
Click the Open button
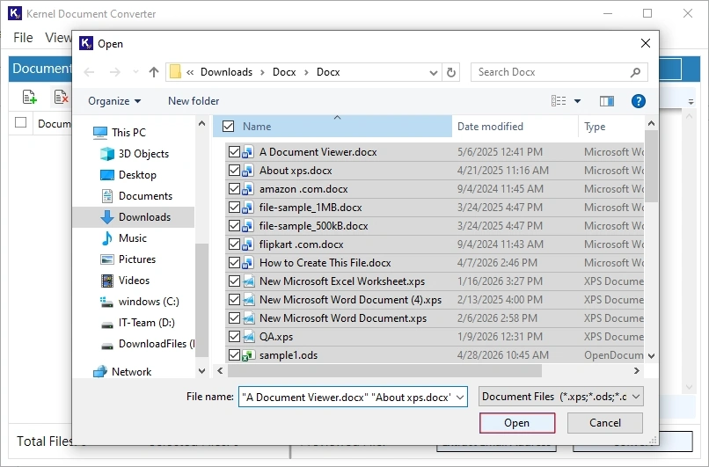click(x=517, y=423)
